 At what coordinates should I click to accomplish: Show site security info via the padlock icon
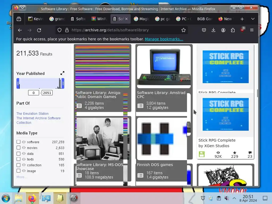click(67, 30)
